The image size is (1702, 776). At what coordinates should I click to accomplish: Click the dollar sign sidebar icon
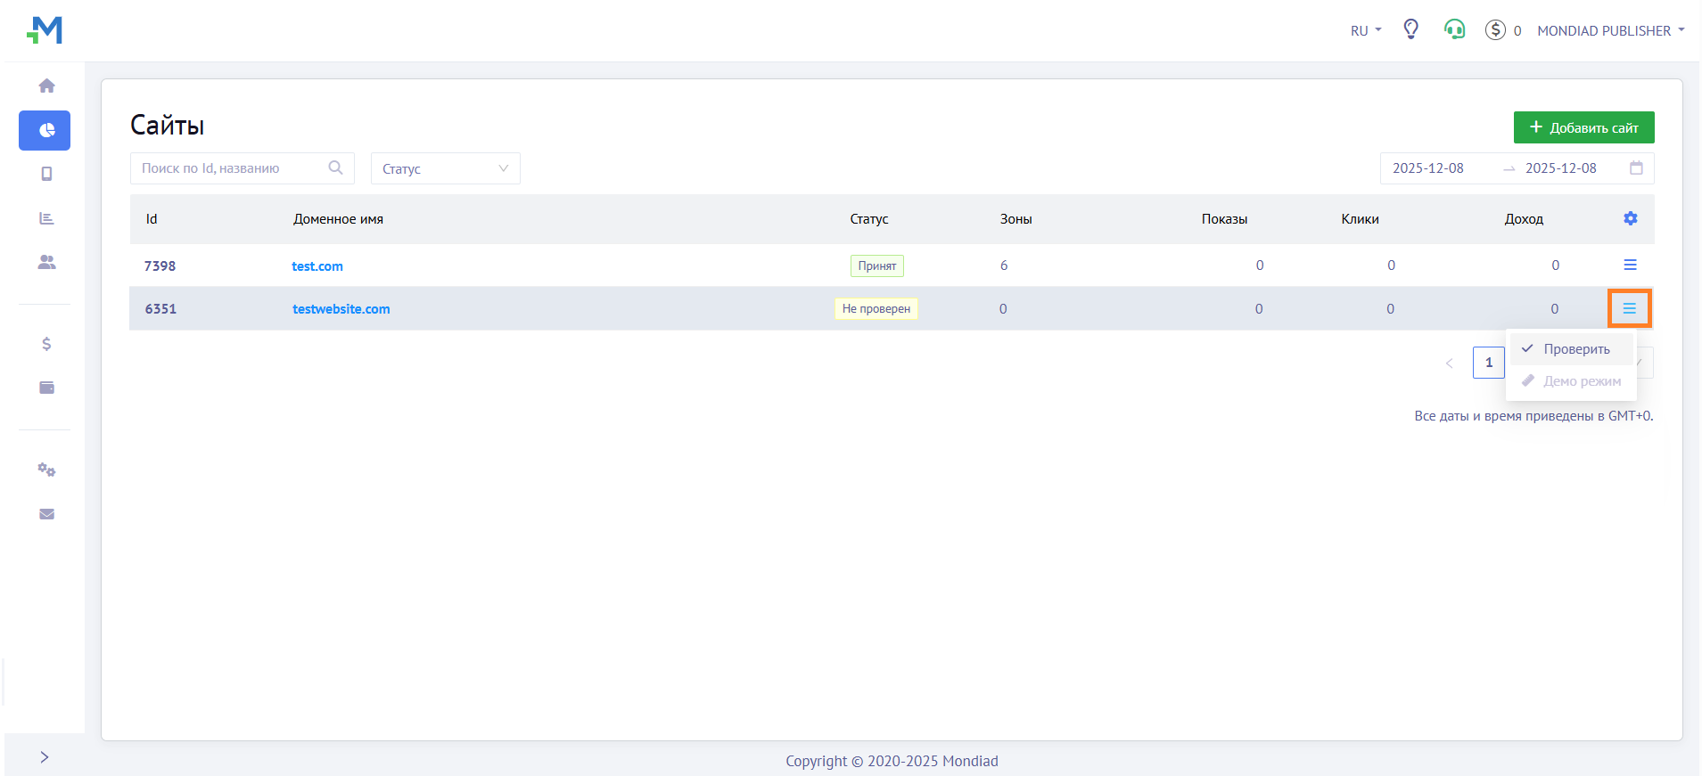[46, 344]
